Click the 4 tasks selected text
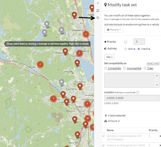Viewport: 161px width, 147px height. click(x=117, y=116)
